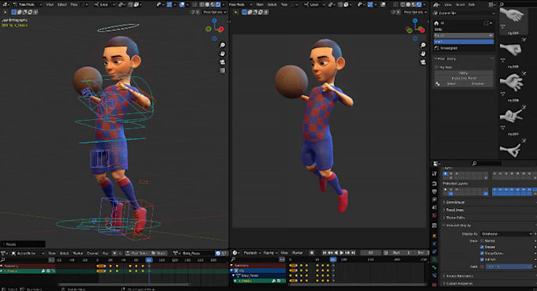Toggle camera view in right viewport
This screenshot has height=291, width=537.
click(423, 62)
